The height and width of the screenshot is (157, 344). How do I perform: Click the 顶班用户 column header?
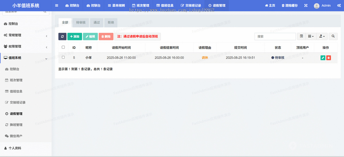click(302, 47)
